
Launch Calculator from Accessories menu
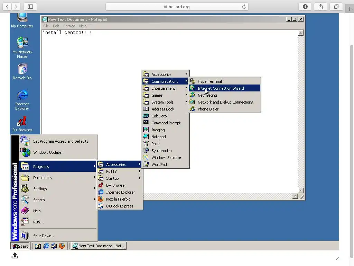166,116
